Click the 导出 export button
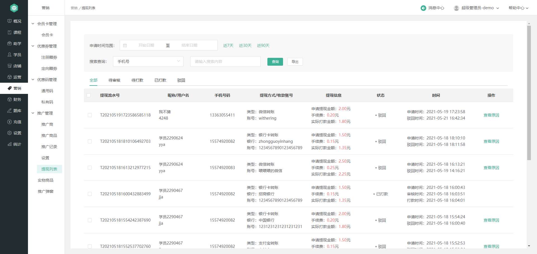 click(295, 62)
